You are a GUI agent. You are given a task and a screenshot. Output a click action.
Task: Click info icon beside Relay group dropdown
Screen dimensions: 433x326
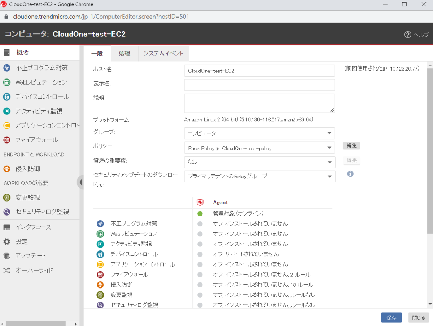click(x=350, y=174)
